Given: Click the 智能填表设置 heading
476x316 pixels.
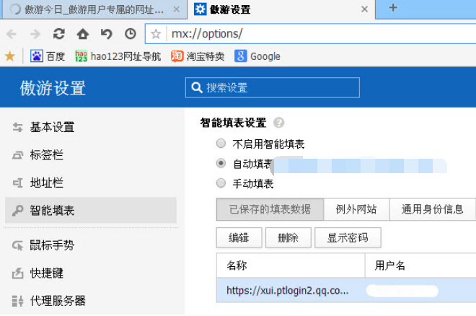Looking at the screenshot, I should (233, 123).
